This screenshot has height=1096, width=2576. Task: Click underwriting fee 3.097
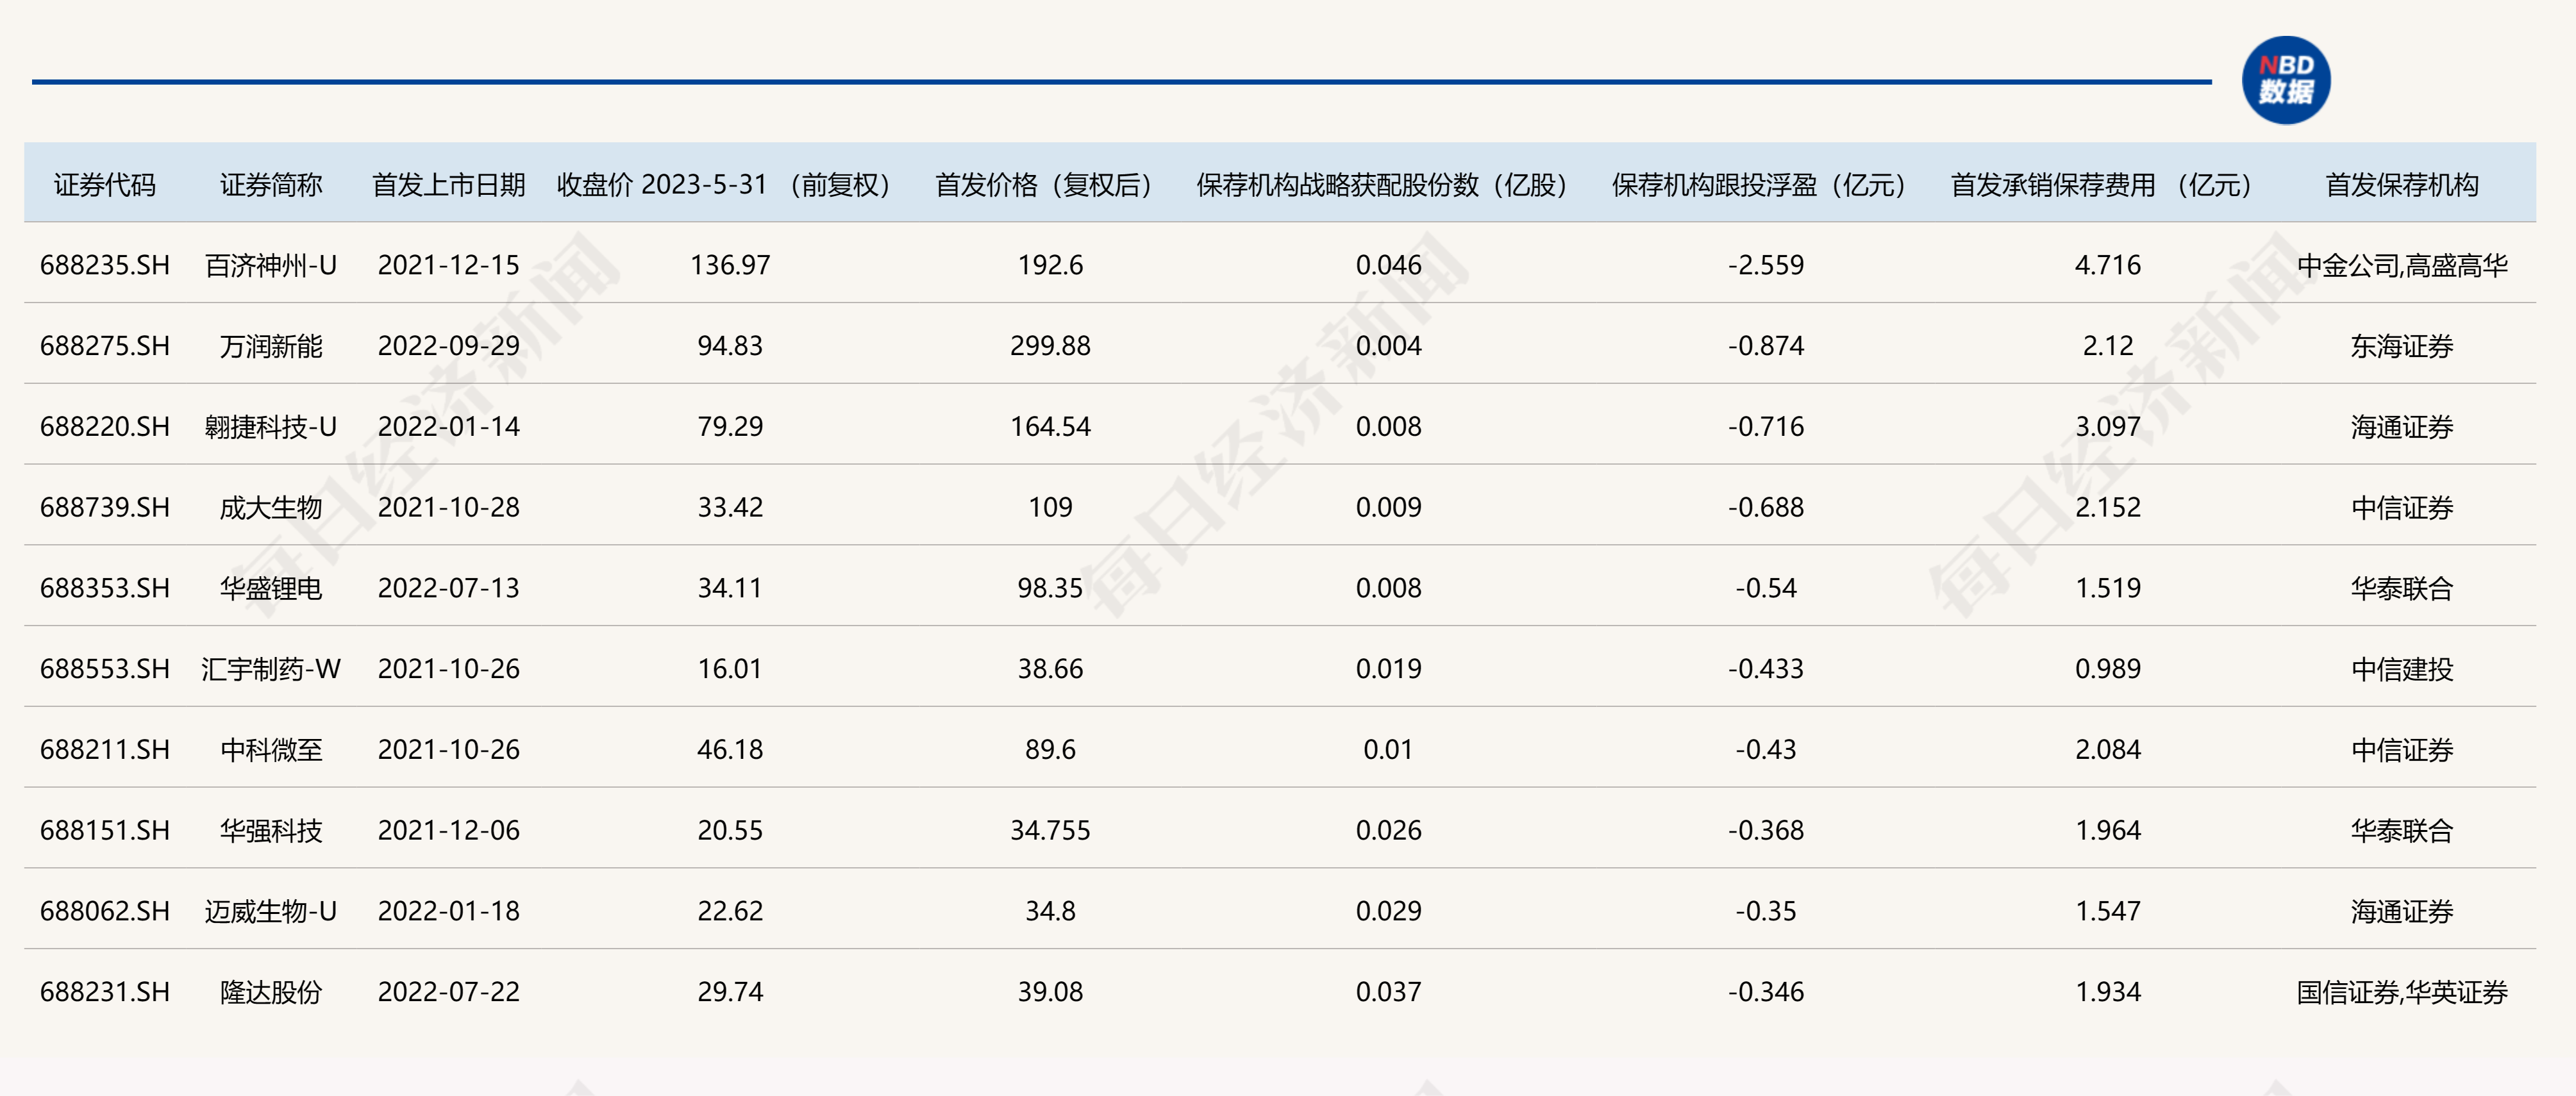click(x=2108, y=427)
